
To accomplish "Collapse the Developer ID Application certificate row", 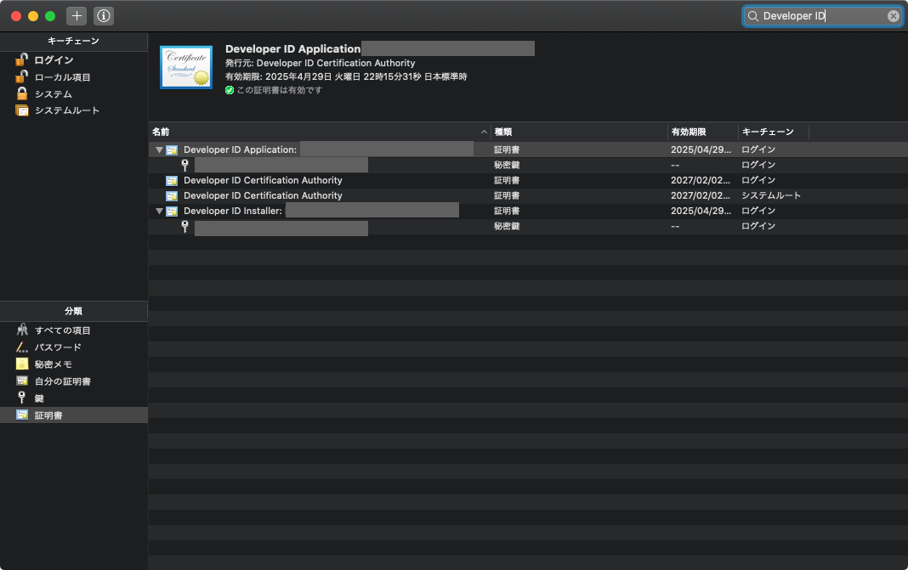I will (159, 150).
